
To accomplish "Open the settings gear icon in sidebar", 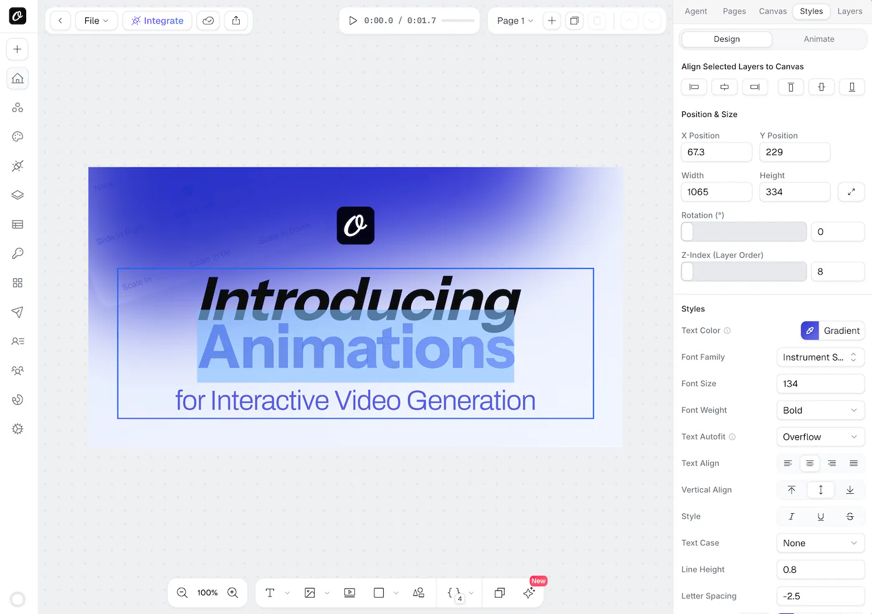I will pos(17,429).
